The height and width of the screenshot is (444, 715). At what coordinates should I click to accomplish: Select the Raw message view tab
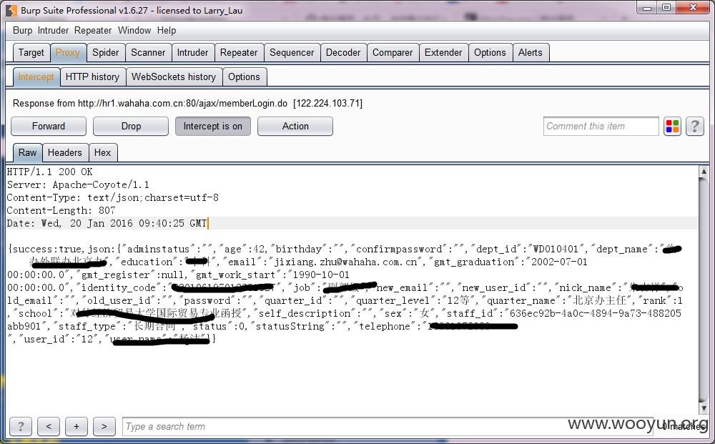27,153
